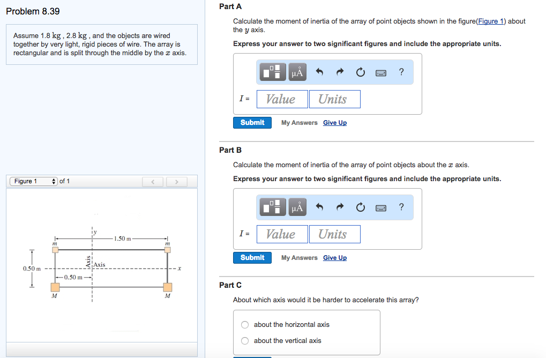Image resolution: width=546 pixels, height=358 pixels.
Task: Open the Figure 1 link in Part A text
Action: coord(490,21)
